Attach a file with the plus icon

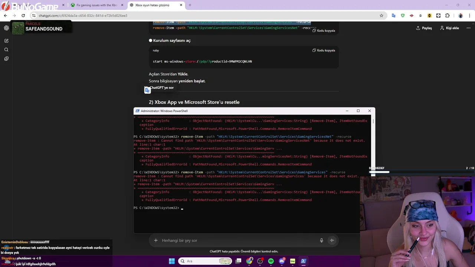(x=156, y=240)
